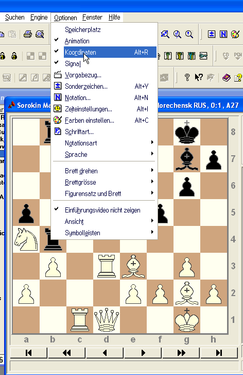Click the PGN format toolbar icon
This screenshot has height=375, width=243.
(238, 56)
